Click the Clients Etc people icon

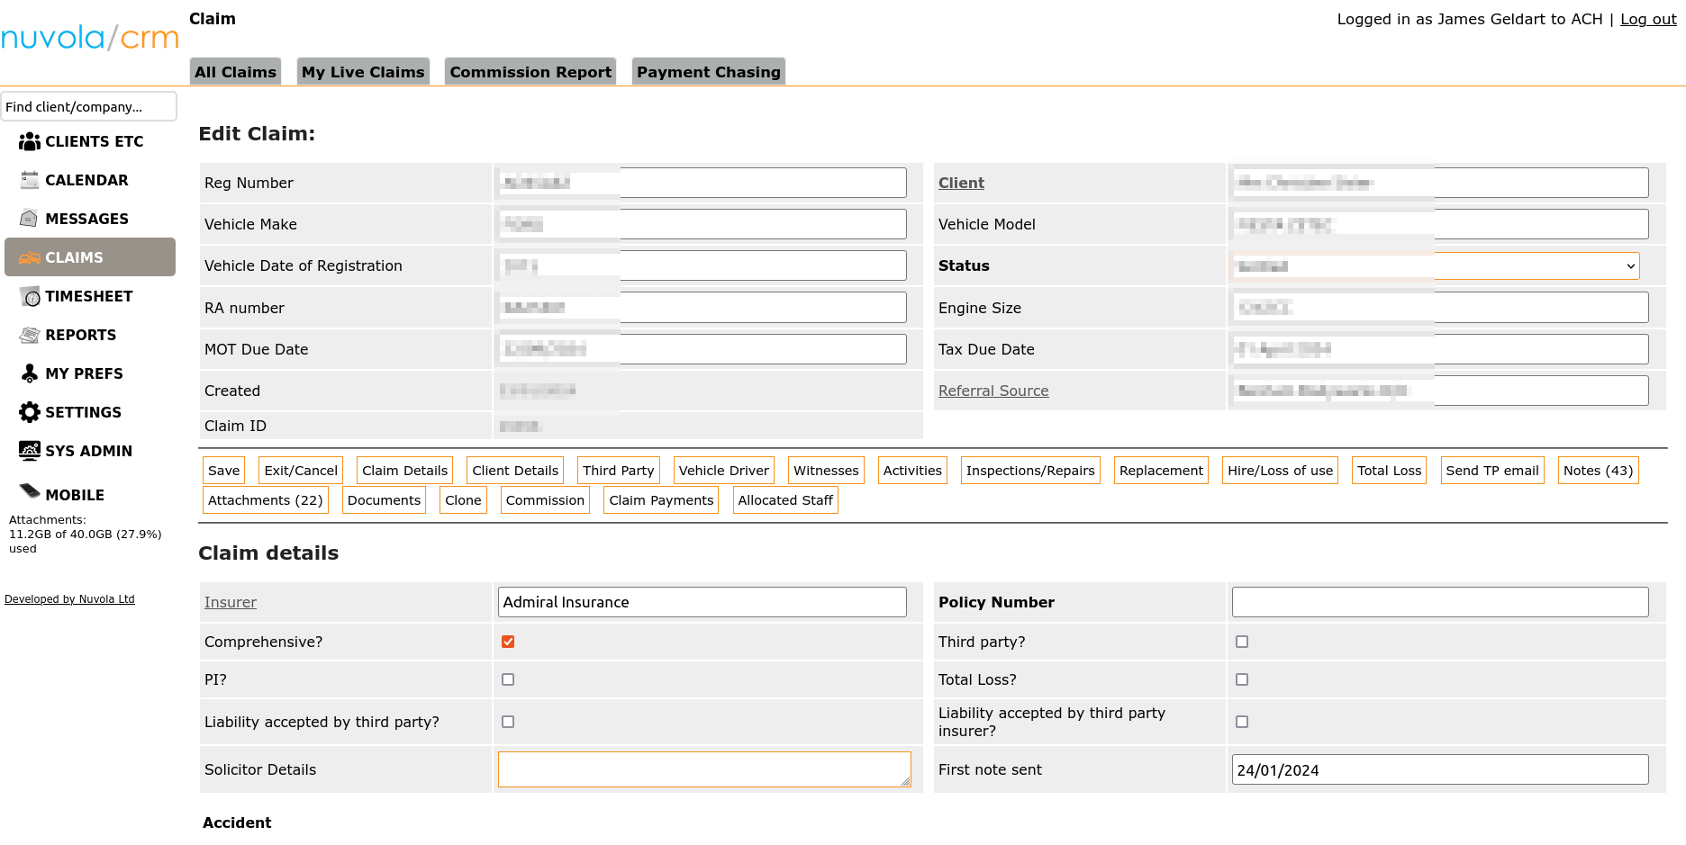point(30,141)
